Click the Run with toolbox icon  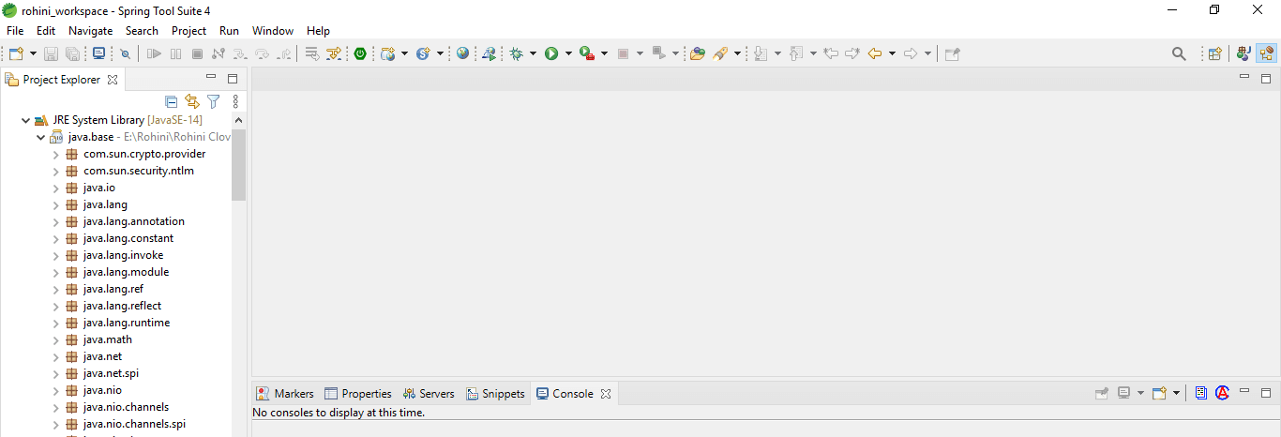point(586,53)
